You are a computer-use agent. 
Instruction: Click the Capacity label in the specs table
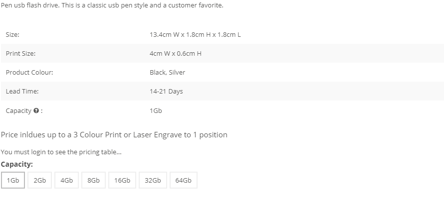[x=18, y=110]
